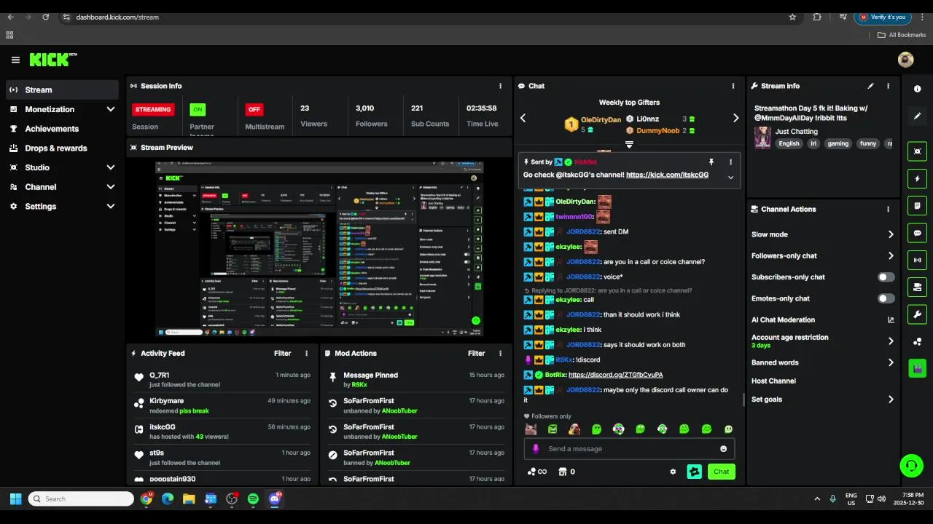Open Channel Actions options menu
Viewport: 933px width, 524px height.
click(x=888, y=209)
